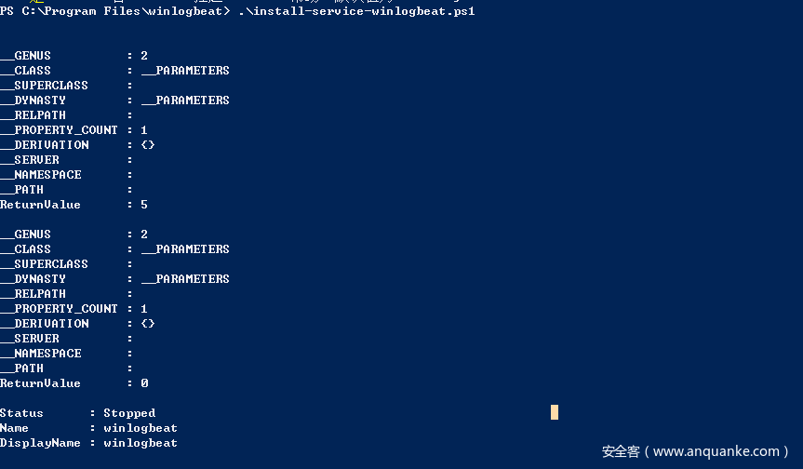Image resolution: width=803 pixels, height=469 pixels.
Task: Click __PROPERTY_COUNT in the second output block
Action: [x=60, y=309]
